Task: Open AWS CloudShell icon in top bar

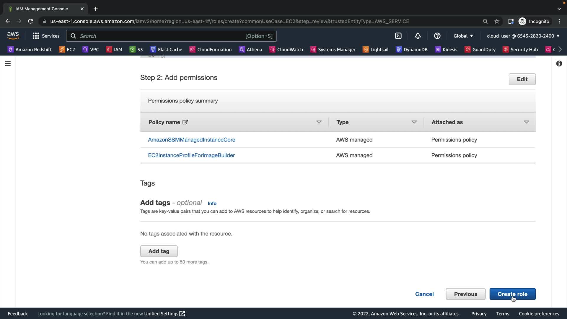Action: pos(398,36)
